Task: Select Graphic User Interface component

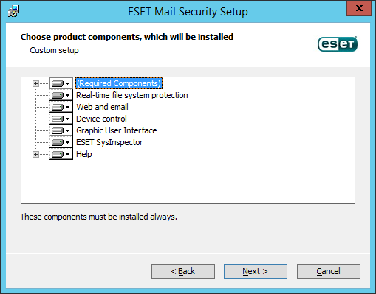Action: 117,130
